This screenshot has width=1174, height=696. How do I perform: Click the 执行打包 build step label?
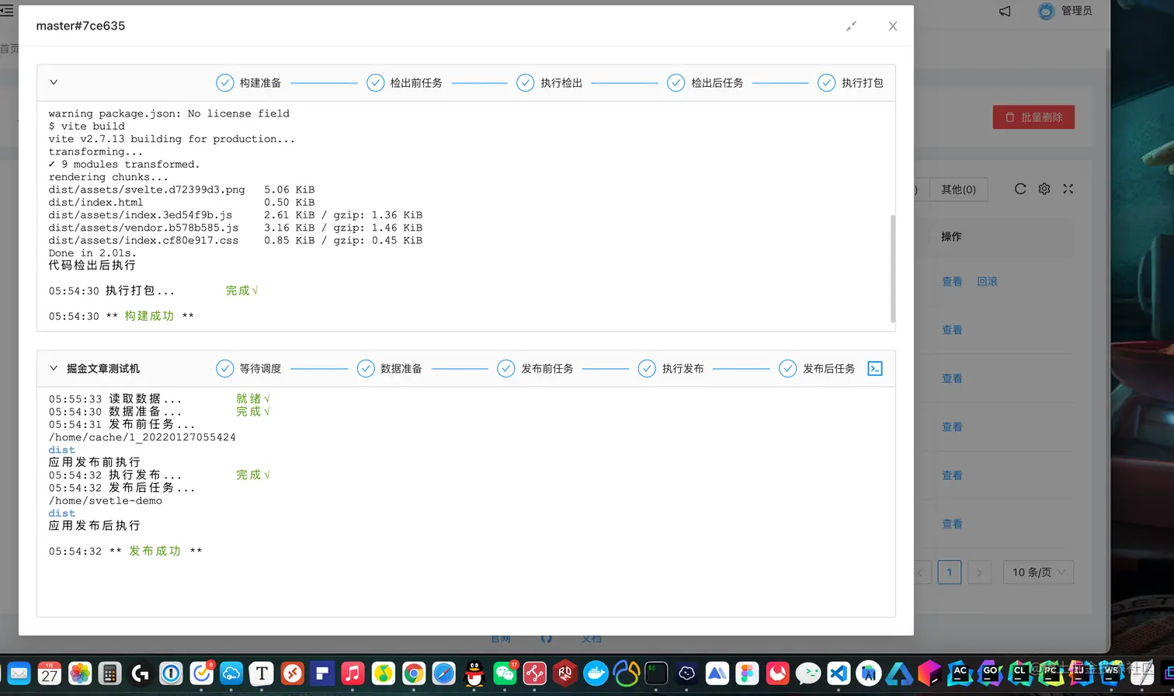[863, 83]
